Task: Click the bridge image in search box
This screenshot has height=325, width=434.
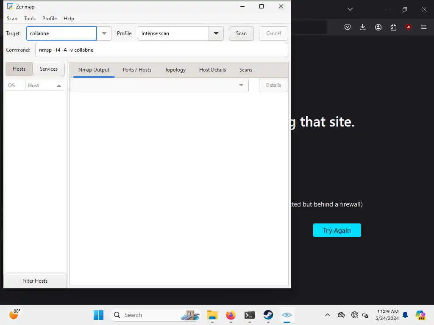Action: click(x=190, y=315)
